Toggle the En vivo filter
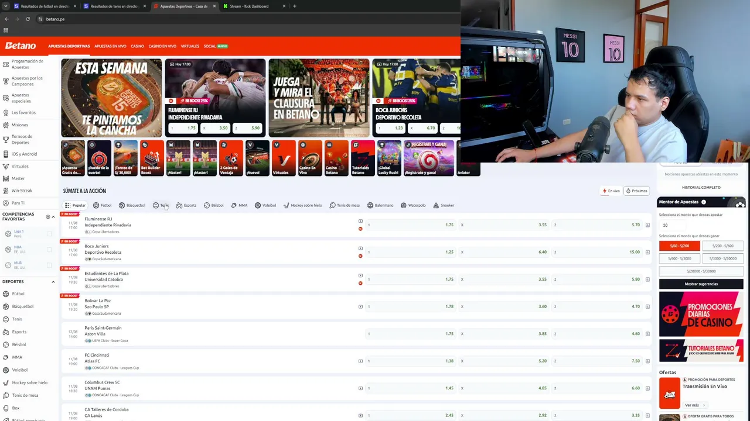Image resolution: width=750 pixels, height=421 pixels. 611,191
